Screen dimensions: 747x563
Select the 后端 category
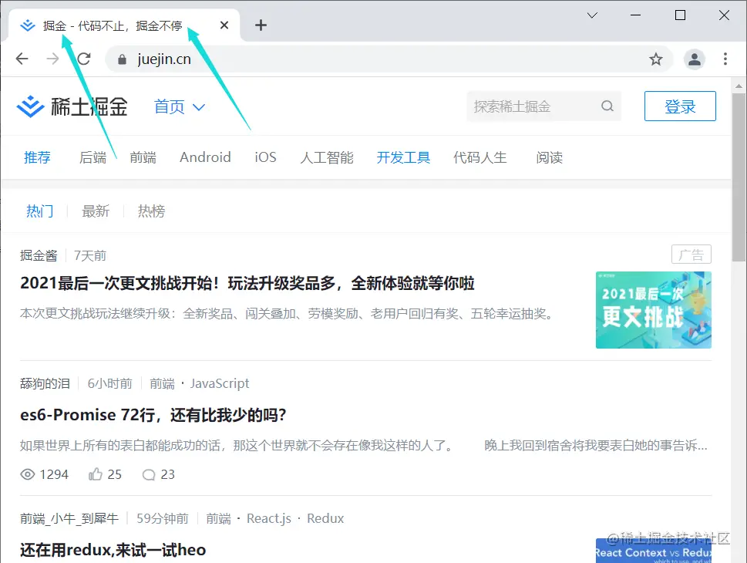93,157
